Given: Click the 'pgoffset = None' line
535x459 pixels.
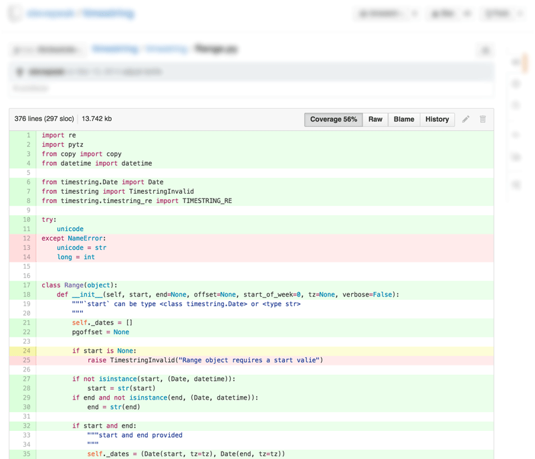Looking at the screenshot, I should pyautogui.click(x=101, y=332).
